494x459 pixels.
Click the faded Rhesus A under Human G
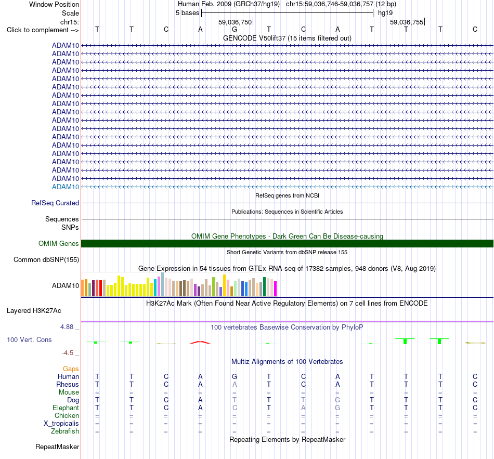point(235,384)
